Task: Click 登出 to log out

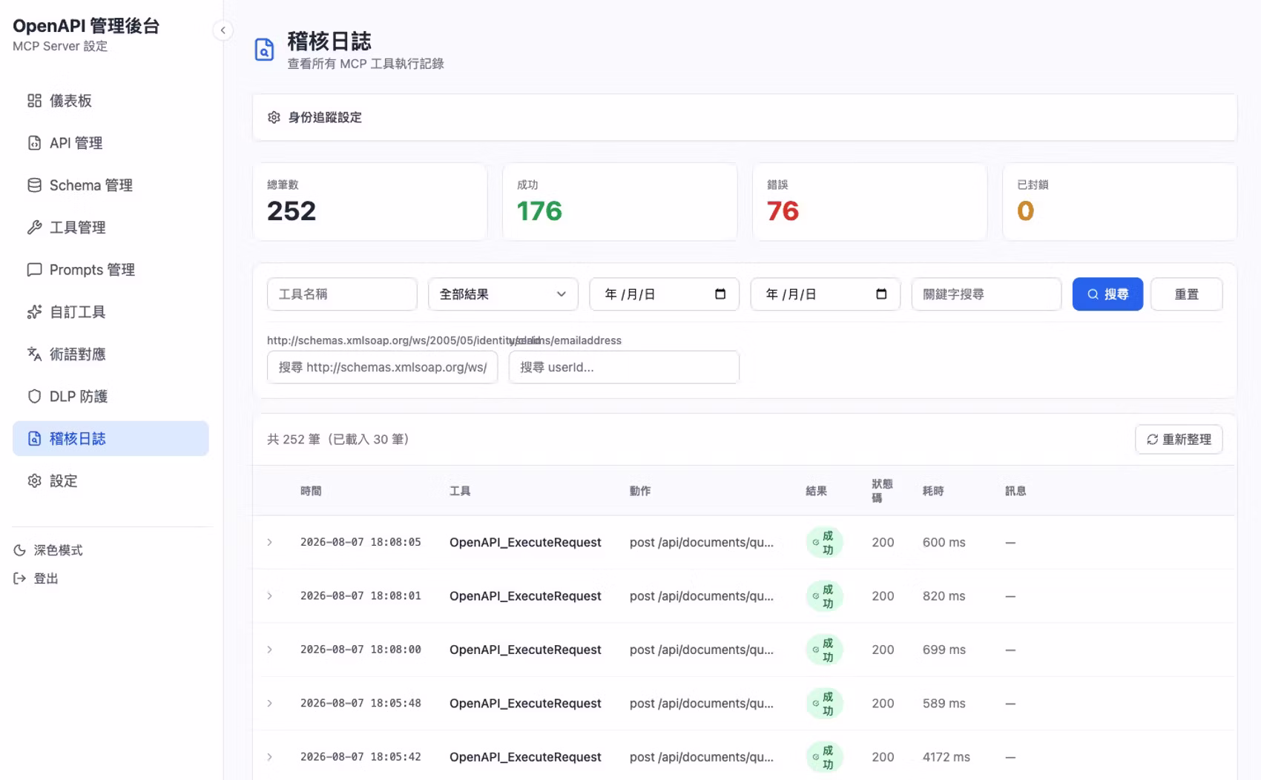Action: pyautogui.click(x=36, y=578)
